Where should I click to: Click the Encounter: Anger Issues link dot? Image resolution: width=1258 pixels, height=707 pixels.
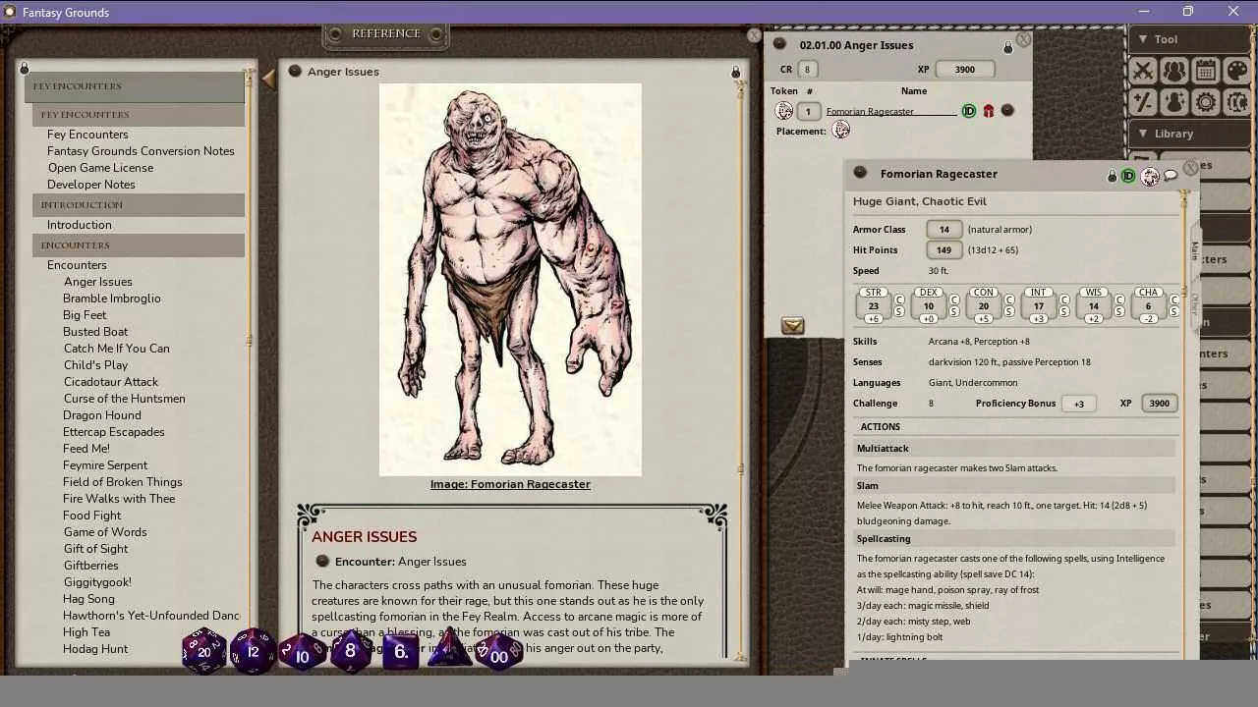321,561
